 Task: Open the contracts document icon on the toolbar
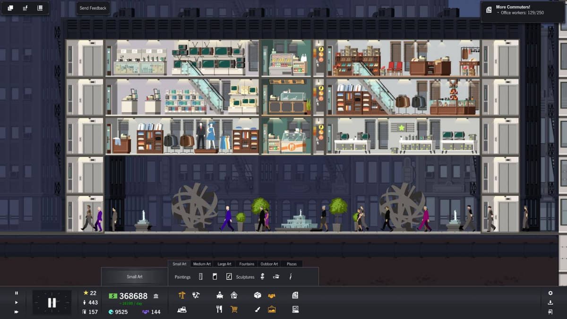point(294,296)
